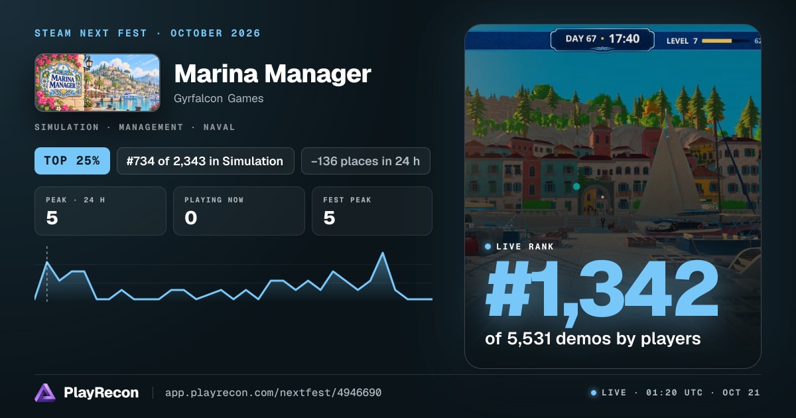Image resolution: width=796 pixels, height=418 pixels.
Task: Open the PlayRecon brand name link
Action: tap(101, 393)
